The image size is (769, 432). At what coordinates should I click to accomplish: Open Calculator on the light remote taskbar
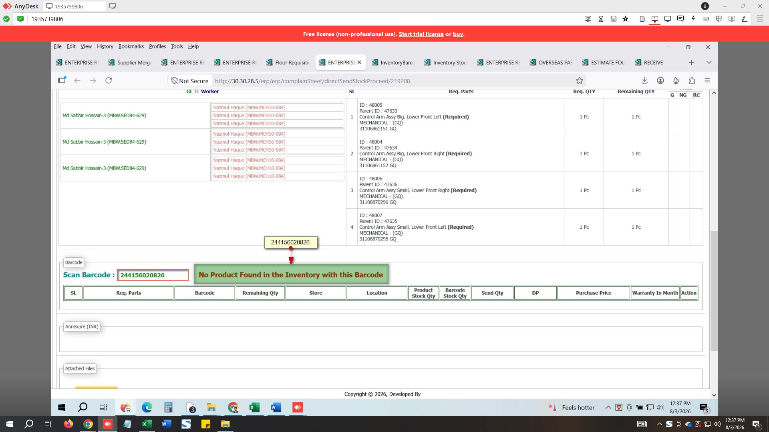168,408
